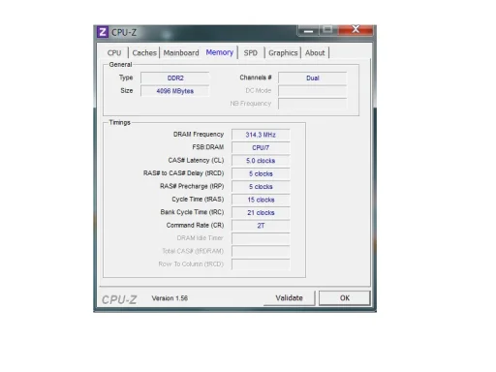Image resolution: width=496 pixels, height=372 pixels.
Task: Click the Size field showing 4096 MBytes
Action: point(175,91)
